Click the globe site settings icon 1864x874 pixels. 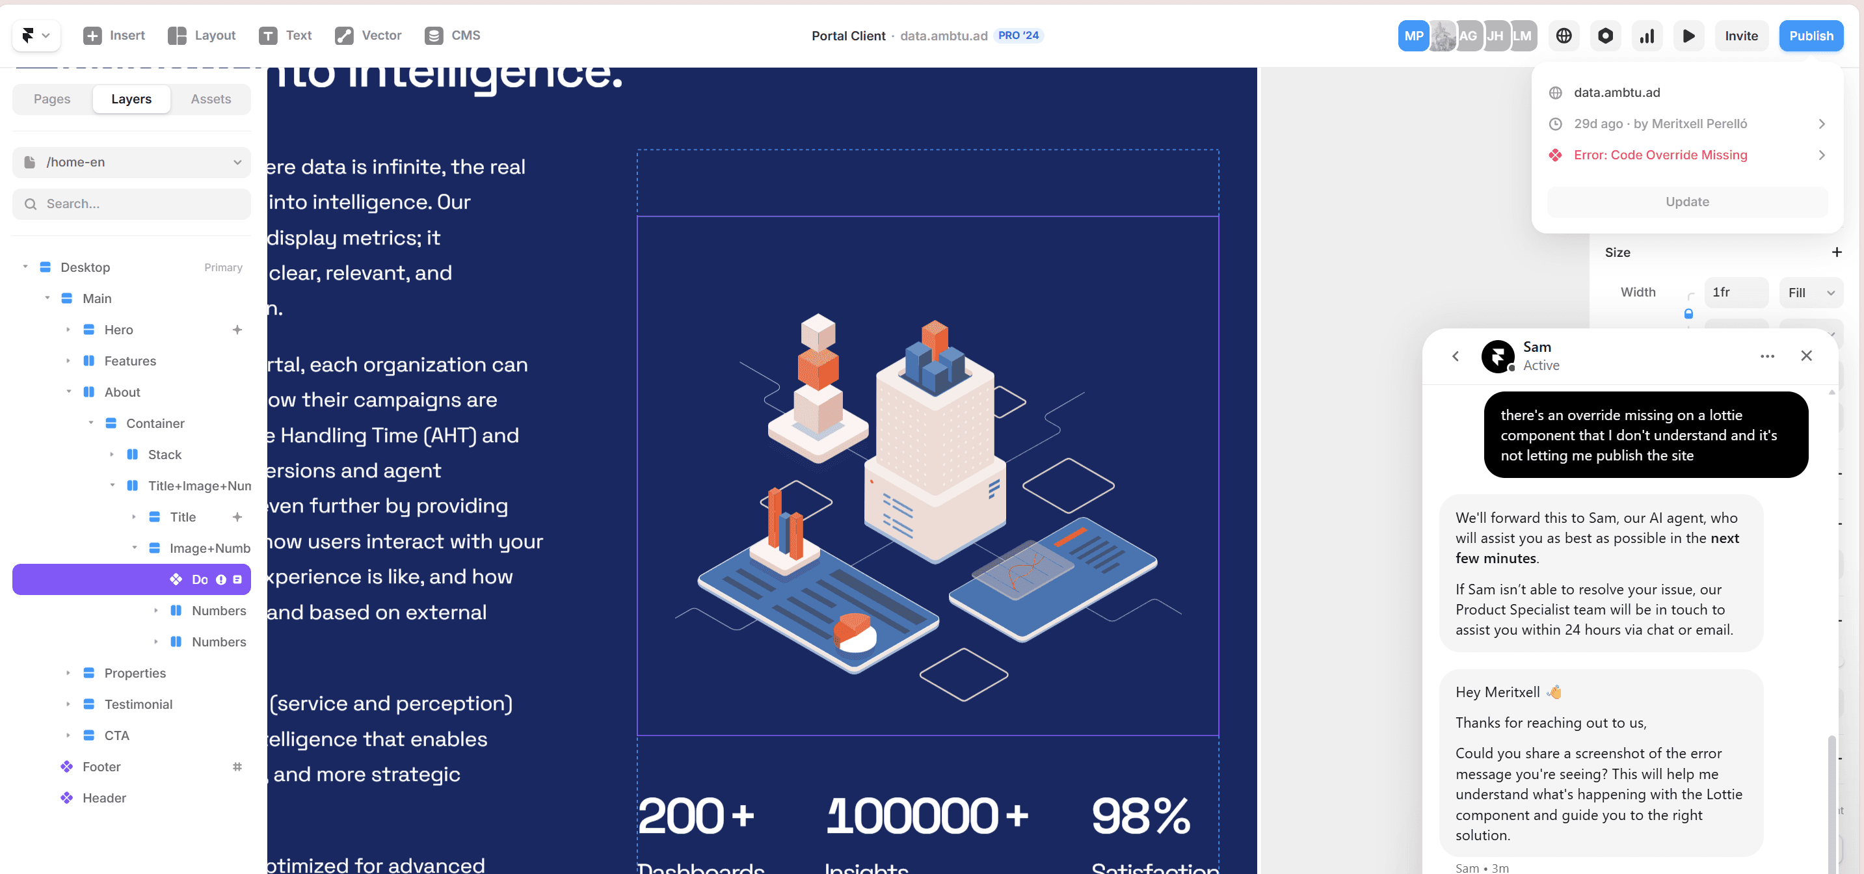coord(1564,36)
